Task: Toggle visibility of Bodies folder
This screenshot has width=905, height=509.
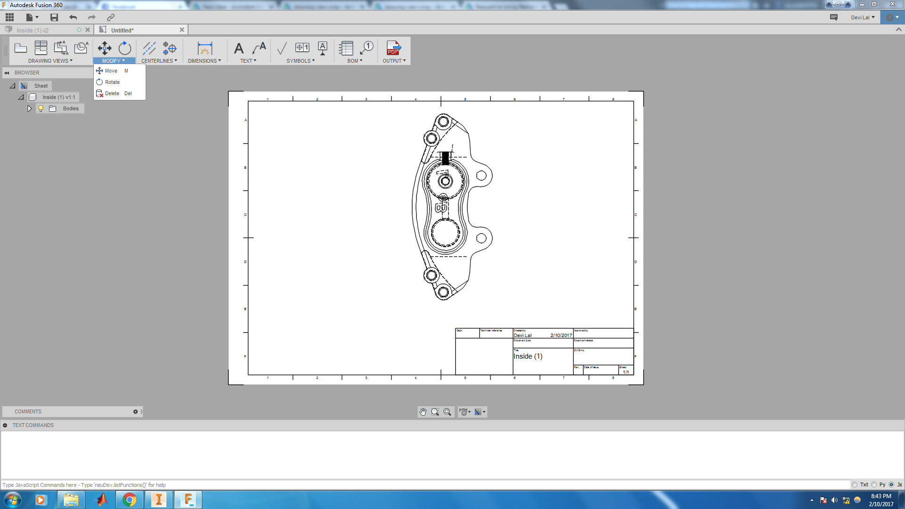Action: click(41, 108)
